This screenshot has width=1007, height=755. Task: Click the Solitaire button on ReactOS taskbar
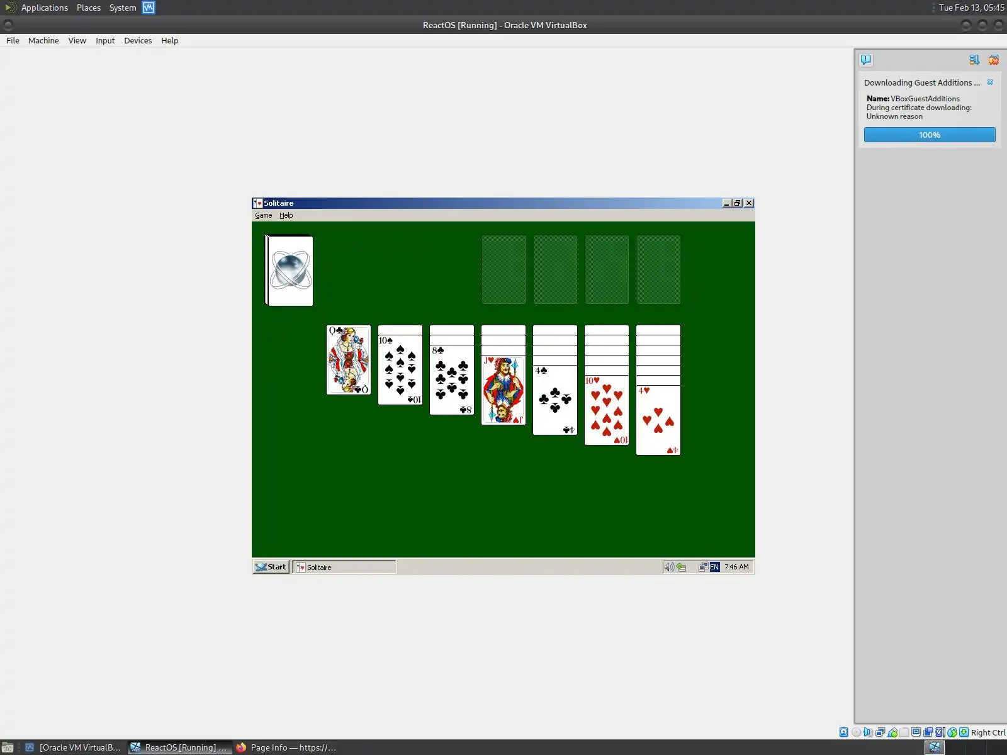point(344,567)
